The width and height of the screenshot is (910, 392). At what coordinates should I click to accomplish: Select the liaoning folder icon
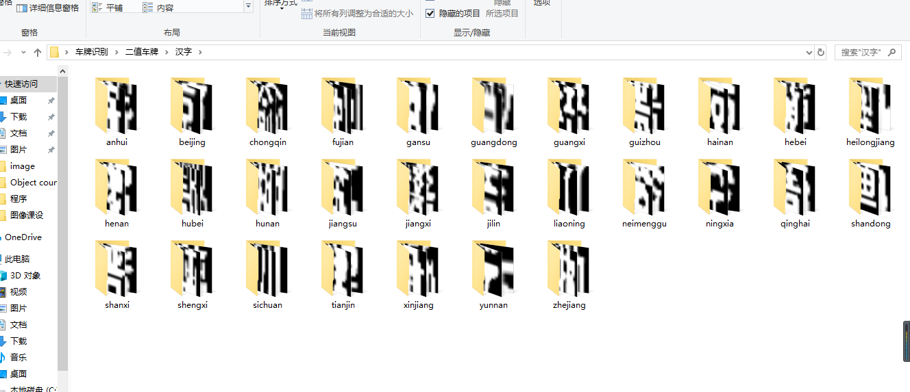(569, 187)
